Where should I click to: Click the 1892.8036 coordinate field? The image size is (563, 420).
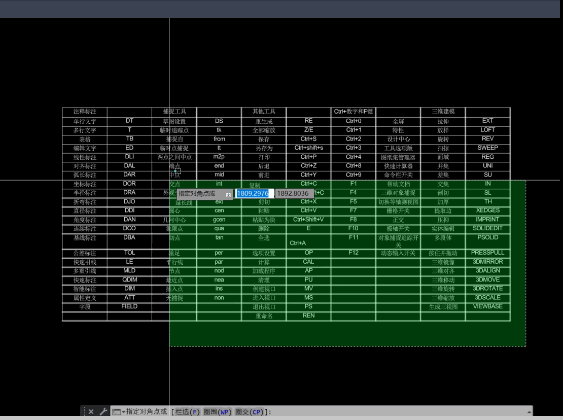point(293,193)
